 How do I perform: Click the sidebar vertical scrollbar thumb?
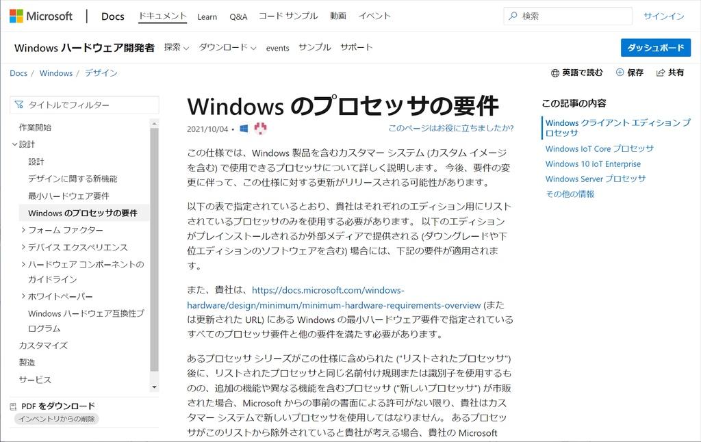[154, 249]
